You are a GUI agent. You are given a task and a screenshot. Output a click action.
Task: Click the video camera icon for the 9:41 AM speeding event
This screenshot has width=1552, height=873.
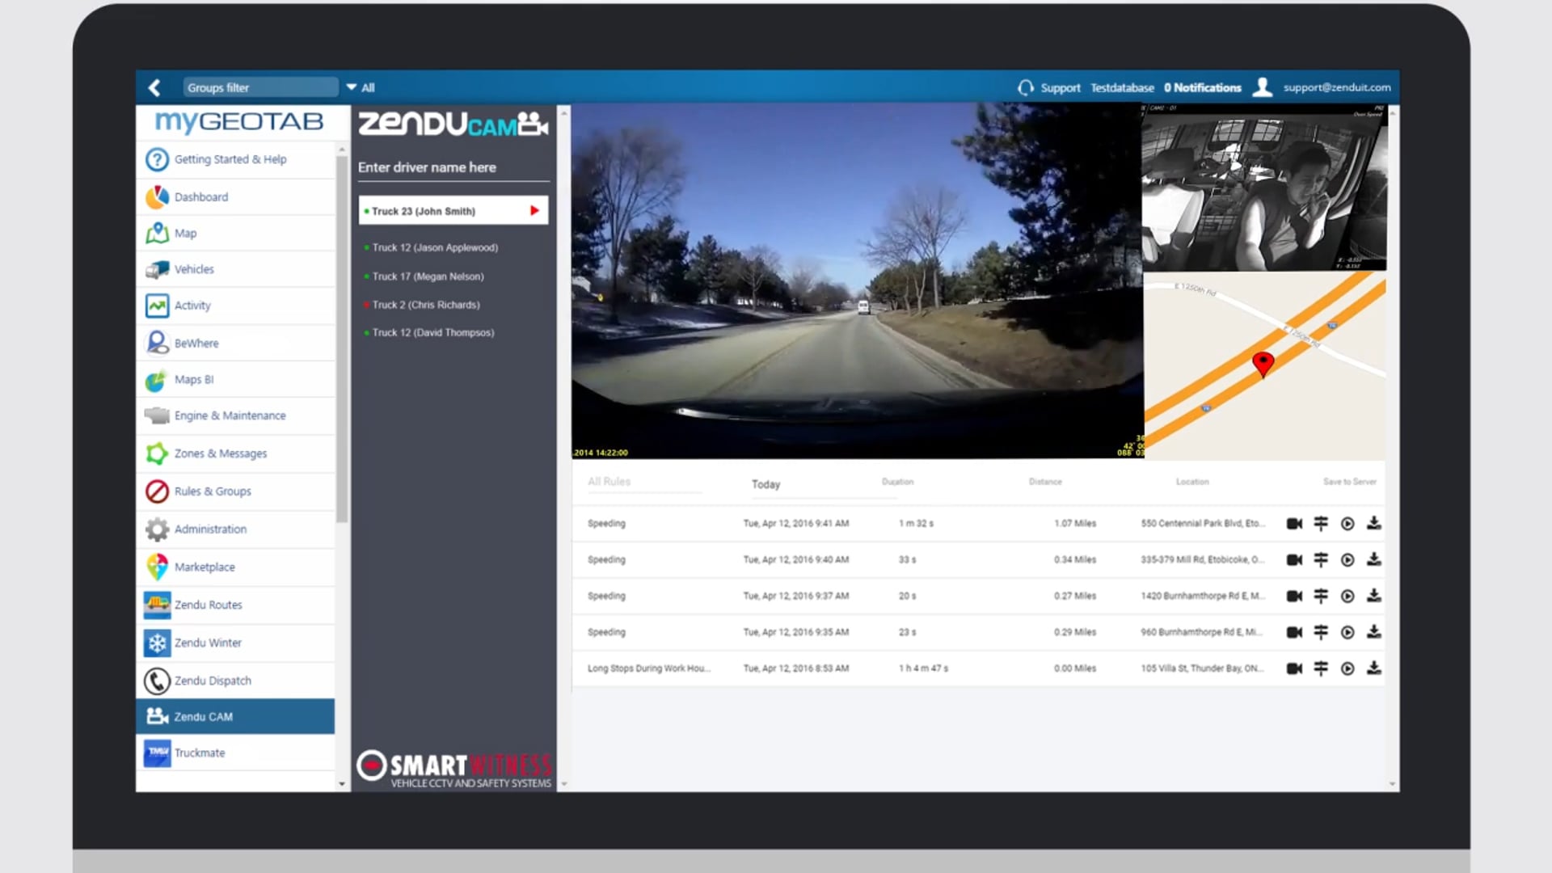(x=1294, y=524)
